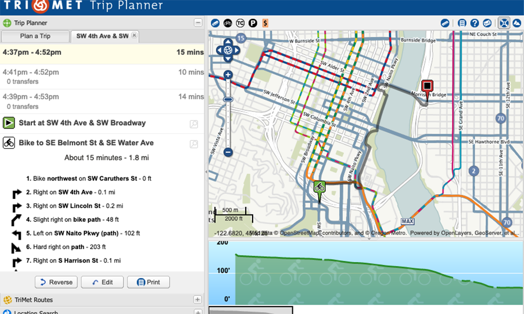Toggle the TC transit center layer icon

coord(241,23)
